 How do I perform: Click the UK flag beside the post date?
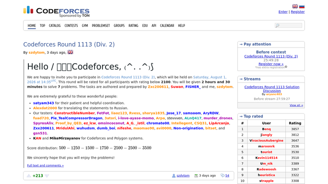[70, 52]
